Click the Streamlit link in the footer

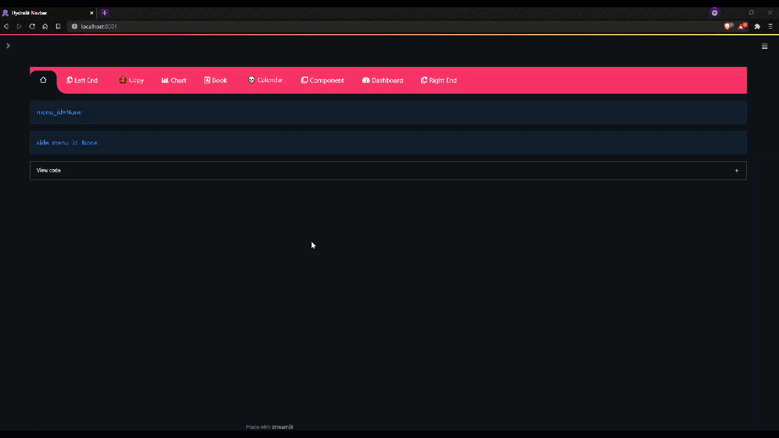click(282, 427)
